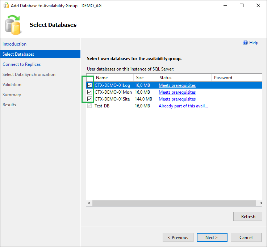Uncheck the CTX-DEMO-01Site checkbox
267x247 pixels.
pos(89,99)
